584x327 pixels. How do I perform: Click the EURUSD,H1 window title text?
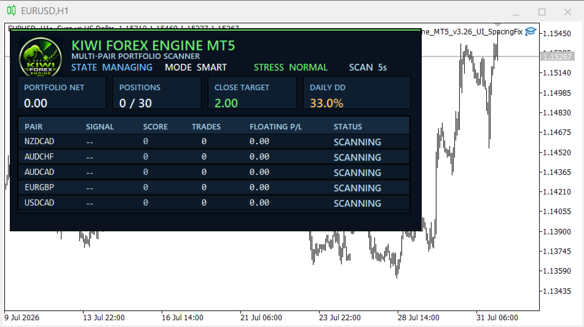tap(45, 11)
